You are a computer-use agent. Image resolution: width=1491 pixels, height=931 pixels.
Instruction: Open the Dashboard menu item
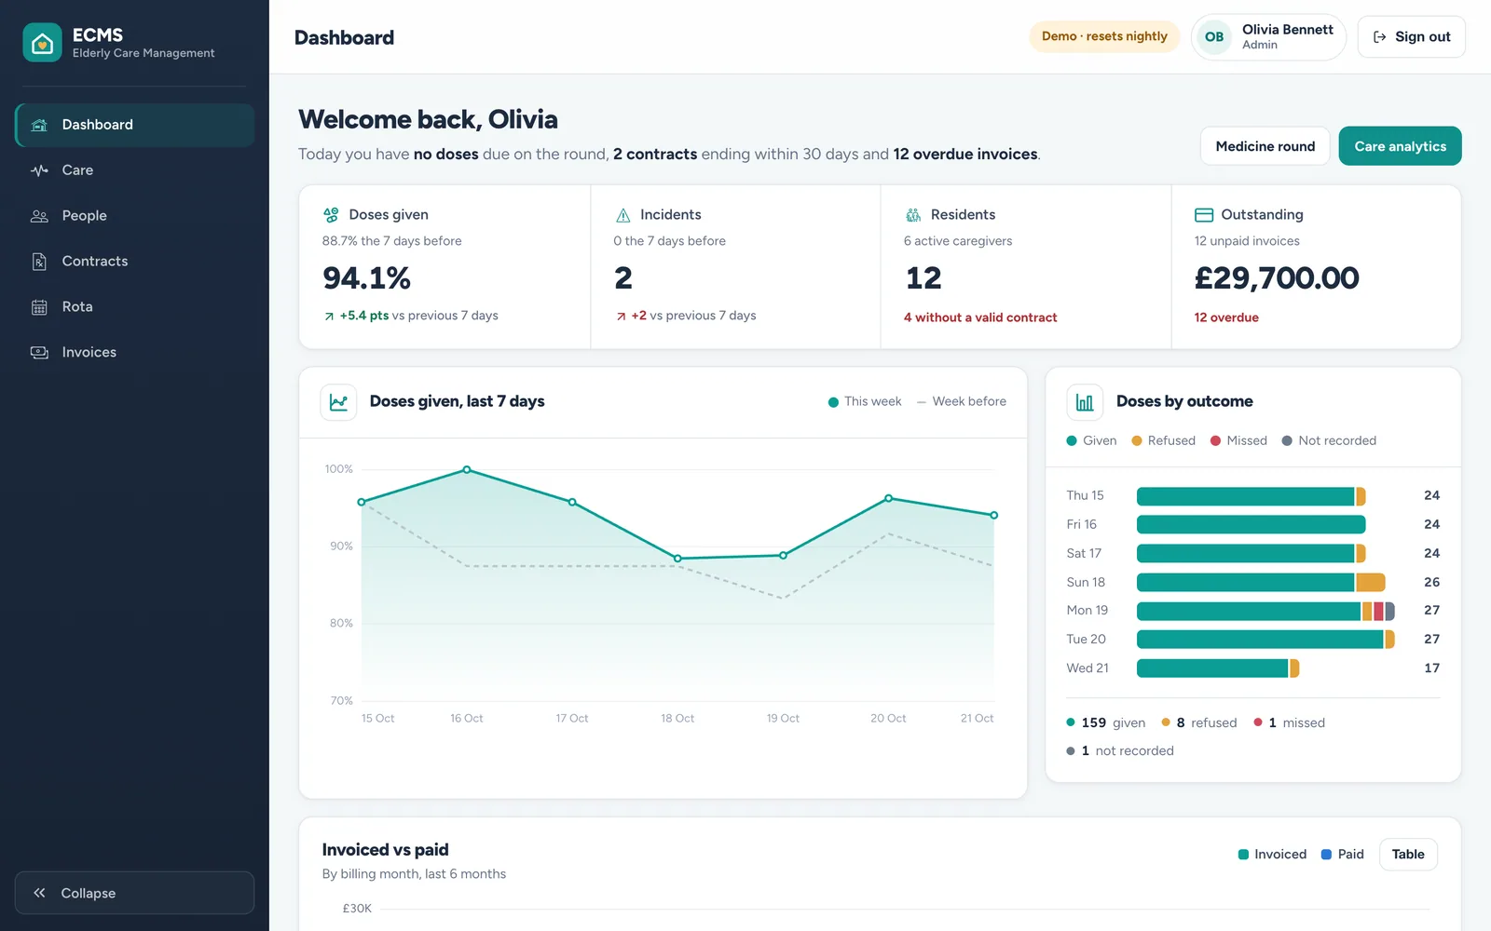click(x=135, y=125)
